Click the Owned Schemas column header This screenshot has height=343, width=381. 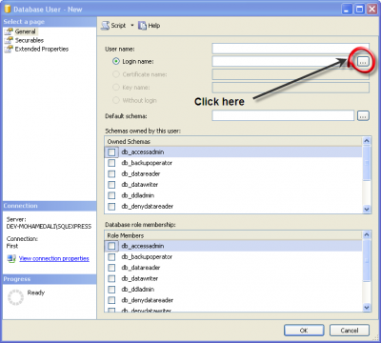tap(233, 141)
